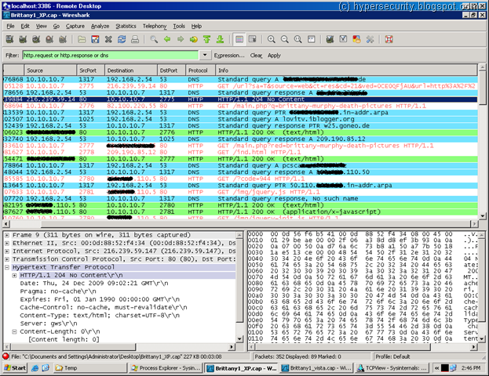Open a capture file icon

[x=82, y=39]
